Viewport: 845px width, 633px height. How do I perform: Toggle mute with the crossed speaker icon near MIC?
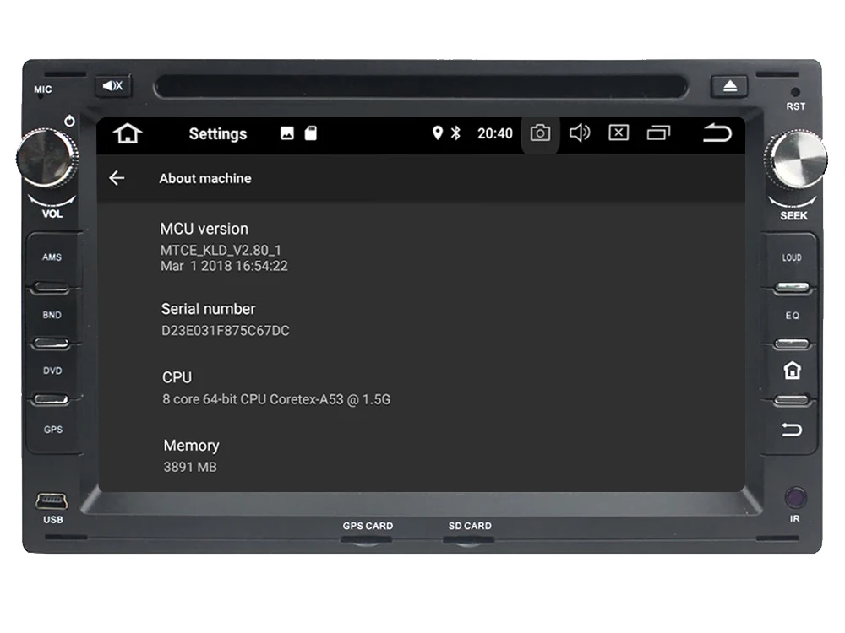click(112, 85)
